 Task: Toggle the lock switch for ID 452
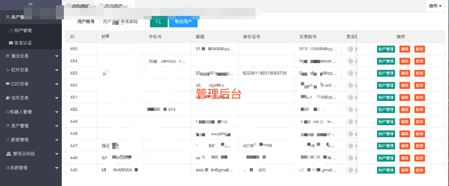[x=352, y=86]
